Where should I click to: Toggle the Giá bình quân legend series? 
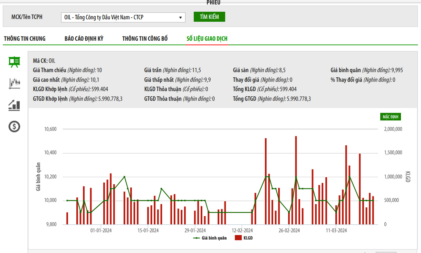(210, 238)
